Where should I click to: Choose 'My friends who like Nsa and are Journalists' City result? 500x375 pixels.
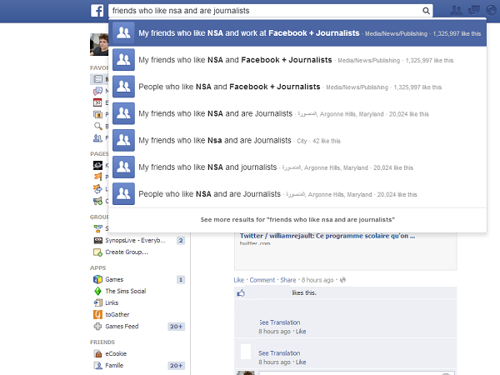click(x=297, y=140)
